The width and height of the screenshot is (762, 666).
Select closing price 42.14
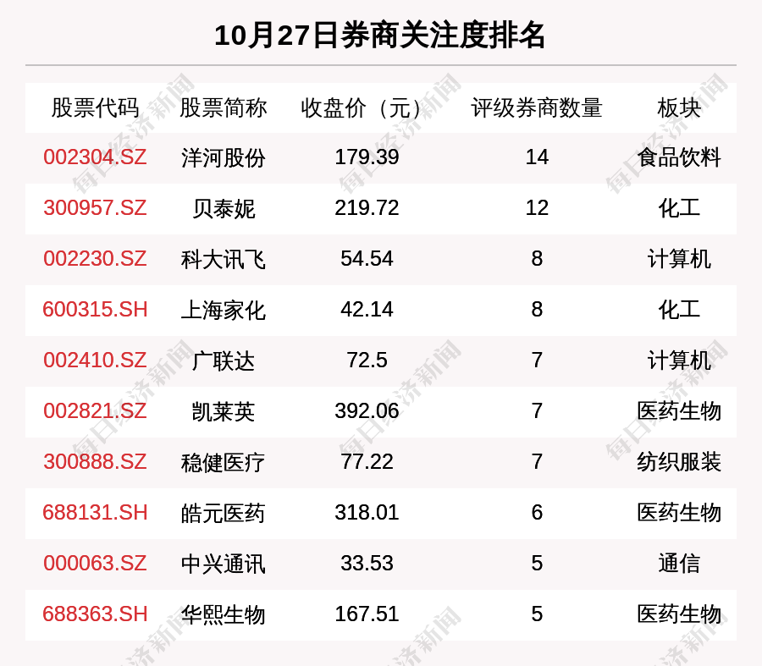[367, 310]
